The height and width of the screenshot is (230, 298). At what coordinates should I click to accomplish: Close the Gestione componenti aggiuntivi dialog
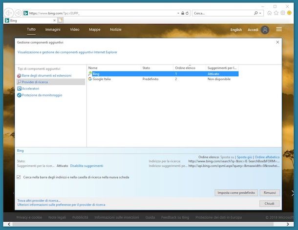[277, 42]
